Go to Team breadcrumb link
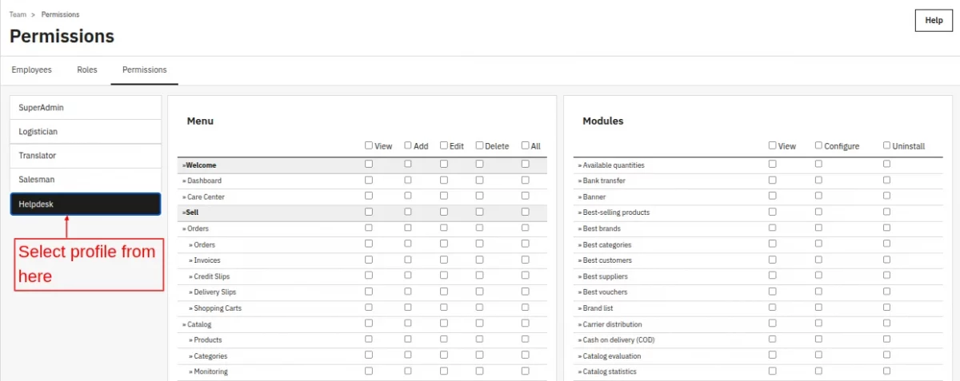The image size is (960, 381). click(18, 14)
